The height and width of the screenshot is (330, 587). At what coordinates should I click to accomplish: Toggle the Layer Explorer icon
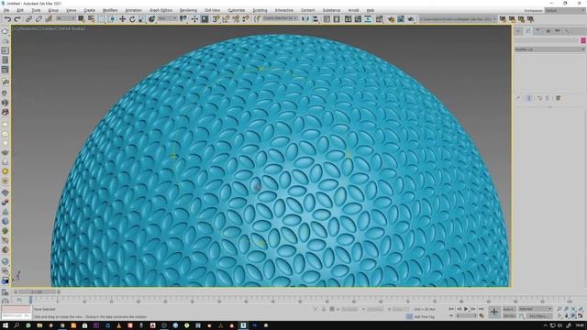(x=337, y=18)
